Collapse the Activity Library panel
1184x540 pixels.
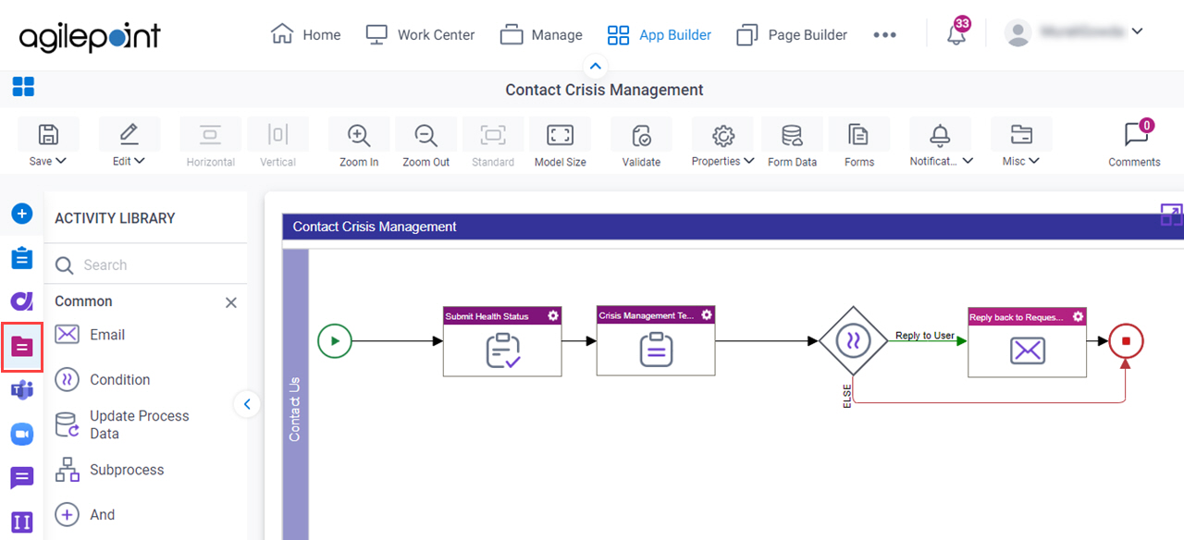[247, 404]
